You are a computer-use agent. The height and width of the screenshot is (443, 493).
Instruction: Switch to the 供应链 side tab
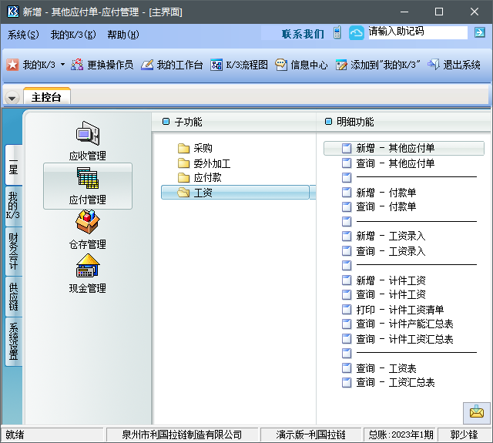(13, 297)
